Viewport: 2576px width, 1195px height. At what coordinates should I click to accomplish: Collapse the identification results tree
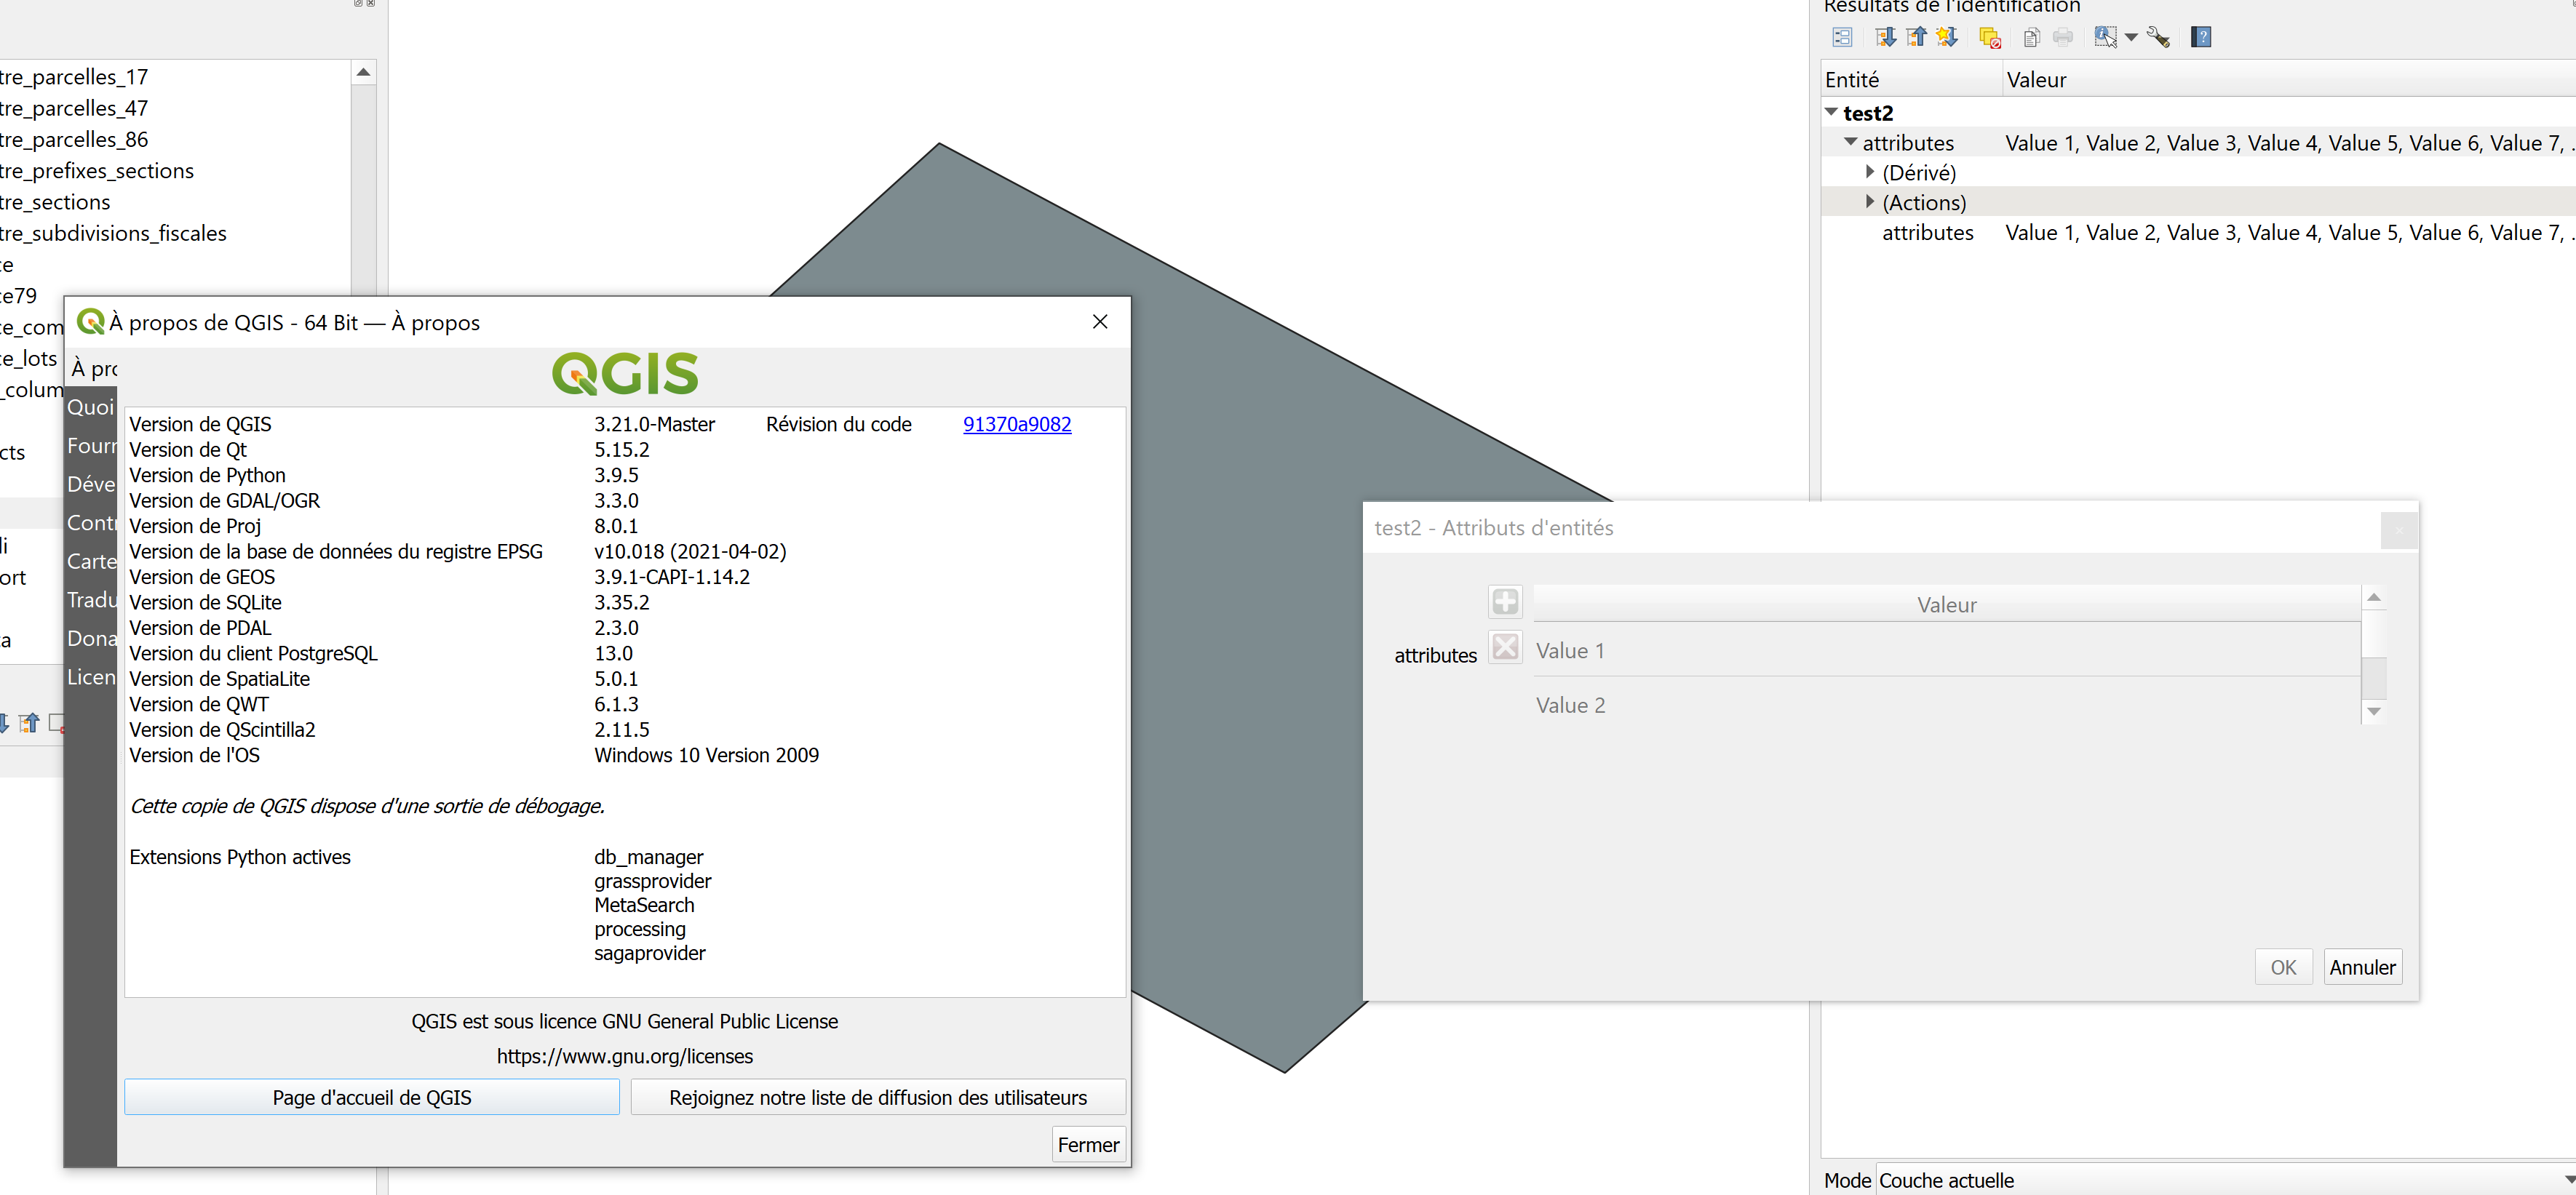tap(1916, 37)
